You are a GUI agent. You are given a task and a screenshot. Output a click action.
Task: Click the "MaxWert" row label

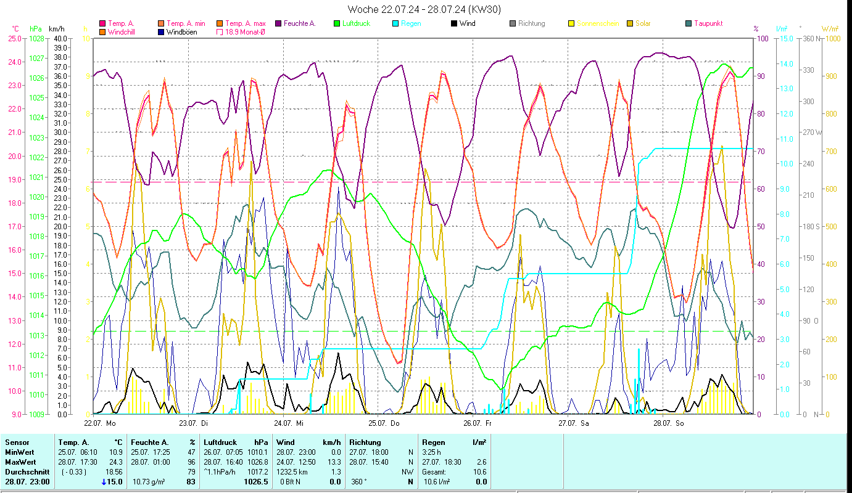(x=20, y=462)
